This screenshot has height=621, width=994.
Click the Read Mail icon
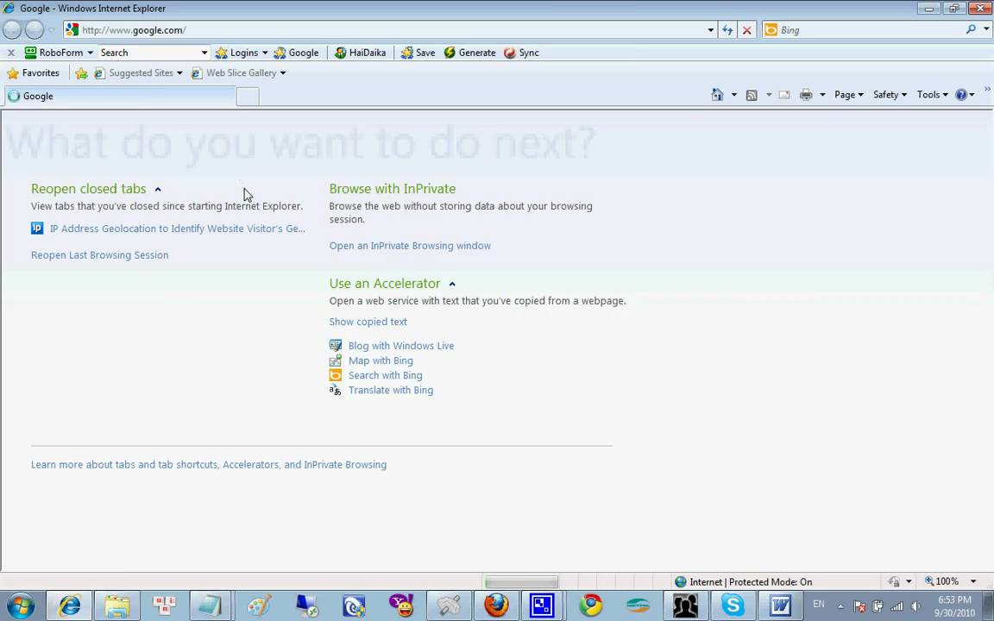coord(784,95)
